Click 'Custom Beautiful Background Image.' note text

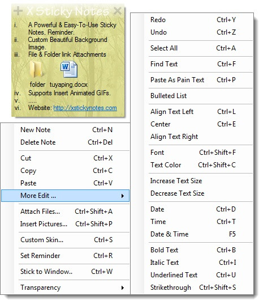[x=68, y=43]
